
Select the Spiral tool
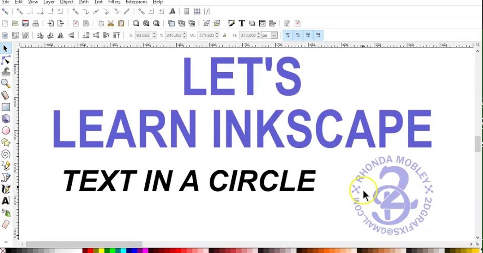[6, 154]
